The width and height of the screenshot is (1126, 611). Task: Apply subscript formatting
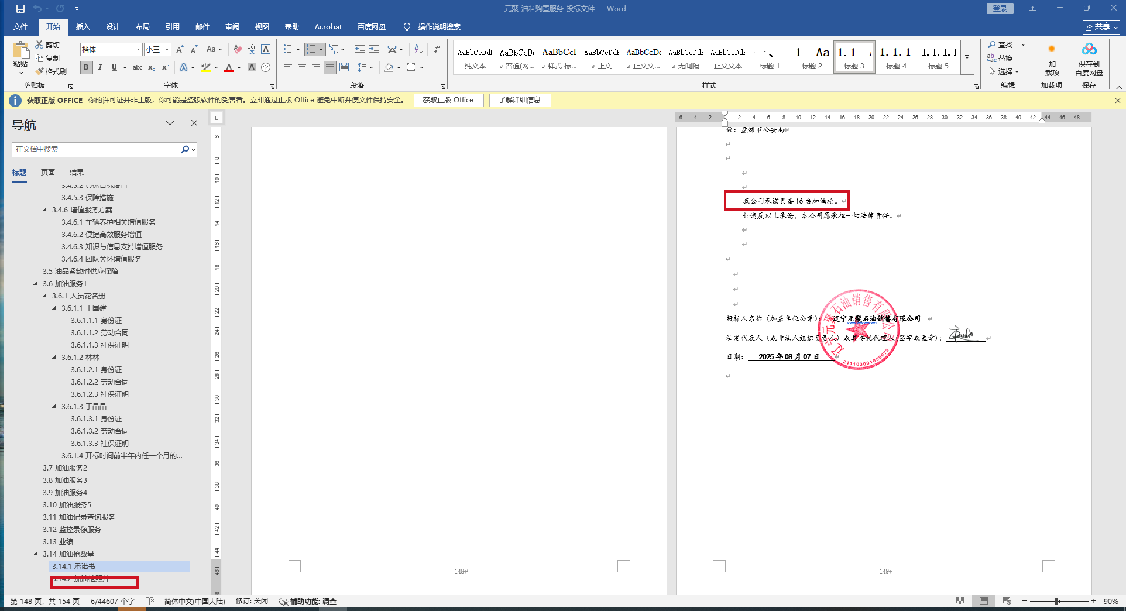[x=152, y=67]
